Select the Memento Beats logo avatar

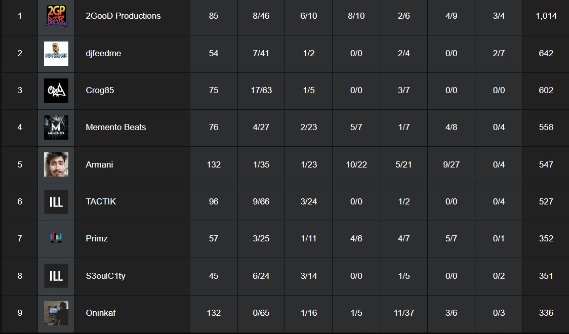tap(56, 128)
